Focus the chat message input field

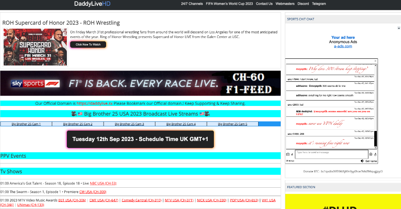[331, 154]
